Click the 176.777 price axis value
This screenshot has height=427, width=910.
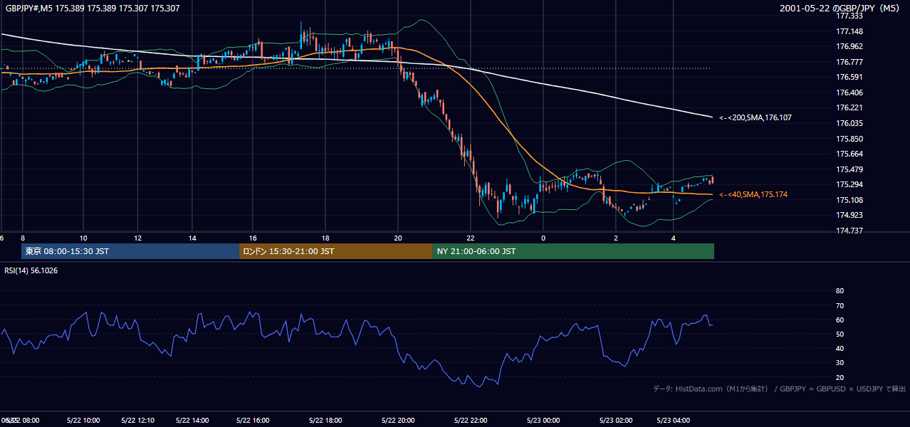pos(849,62)
